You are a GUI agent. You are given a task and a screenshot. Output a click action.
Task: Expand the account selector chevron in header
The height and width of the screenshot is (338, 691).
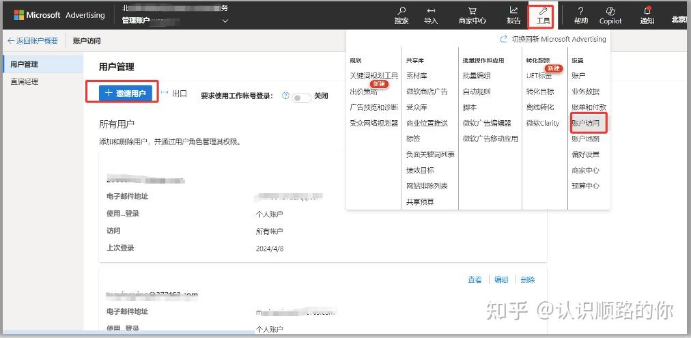[225, 20]
